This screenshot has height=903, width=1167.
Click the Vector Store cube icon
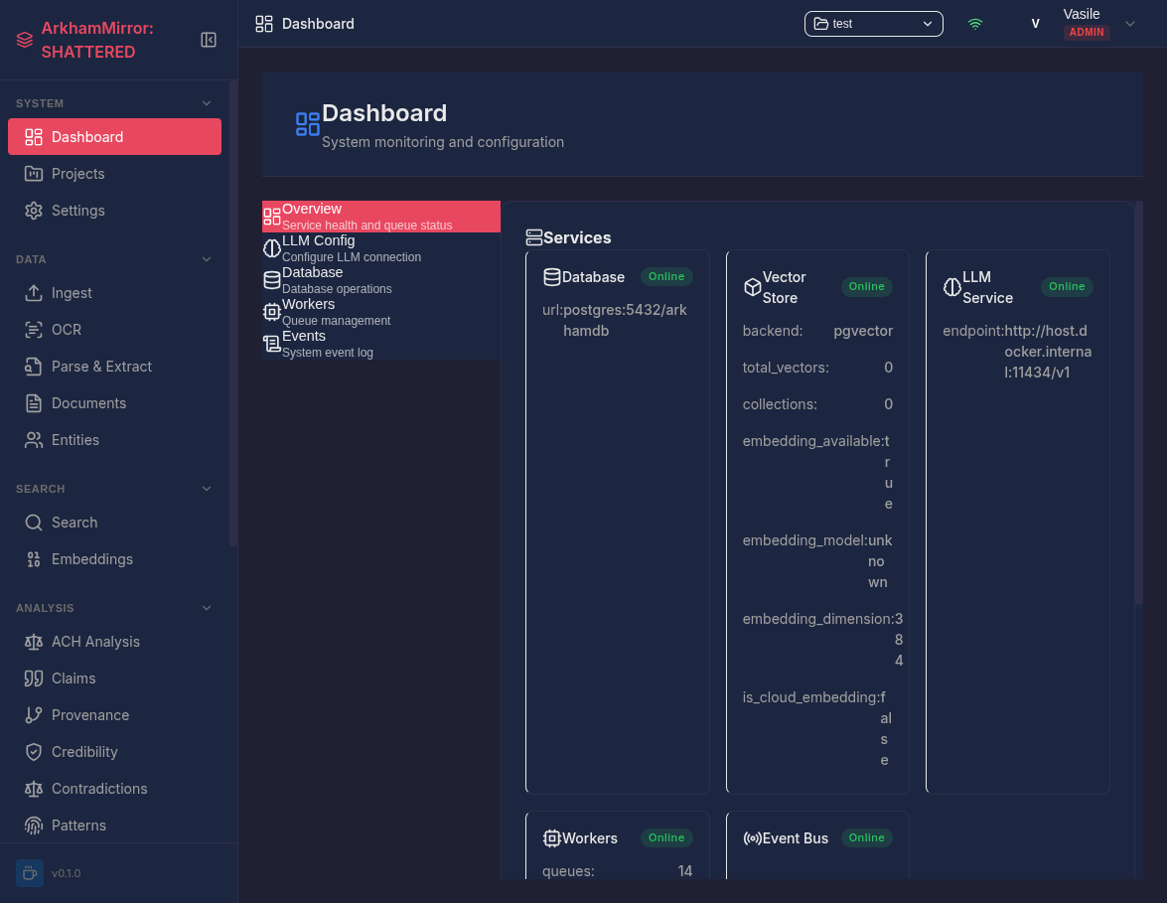click(x=753, y=287)
